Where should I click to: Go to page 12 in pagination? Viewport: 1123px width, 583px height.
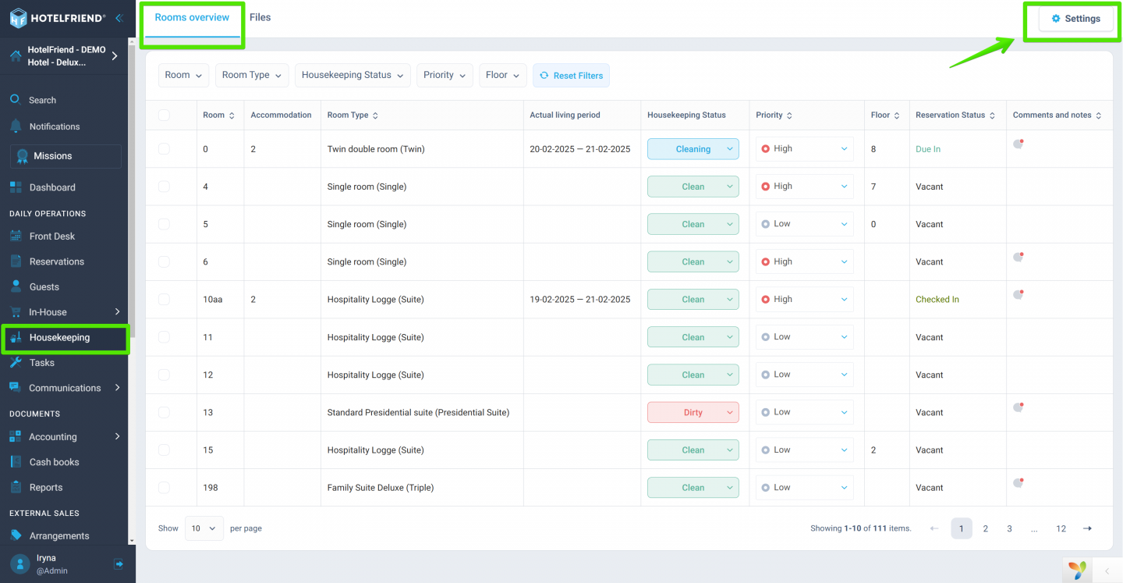pyautogui.click(x=1061, y=528)
